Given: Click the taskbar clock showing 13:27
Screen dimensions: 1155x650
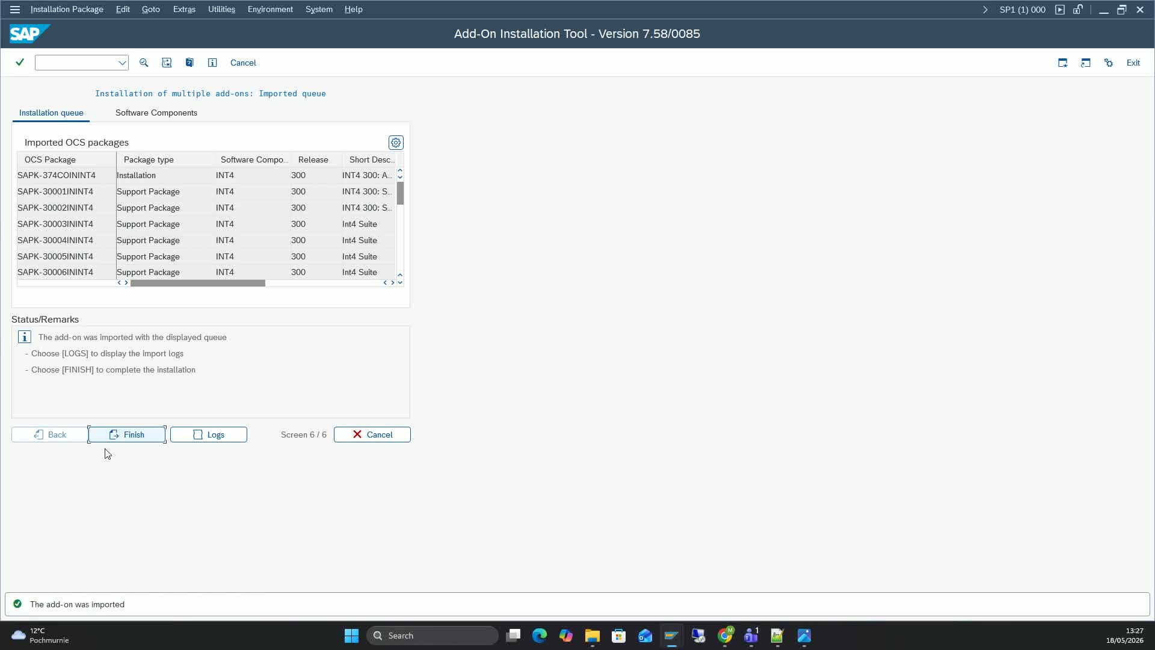Looking at the screenshot, I should (1125, 636).
